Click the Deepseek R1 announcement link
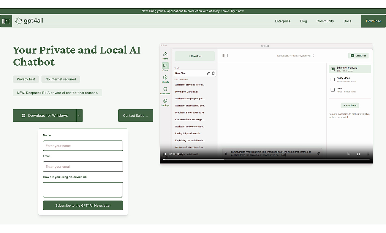 click(x=57, y=93)
